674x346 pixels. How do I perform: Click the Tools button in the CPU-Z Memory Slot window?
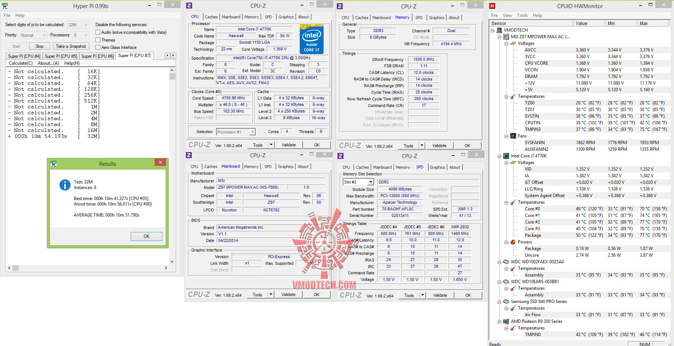[x=409, y=295]
